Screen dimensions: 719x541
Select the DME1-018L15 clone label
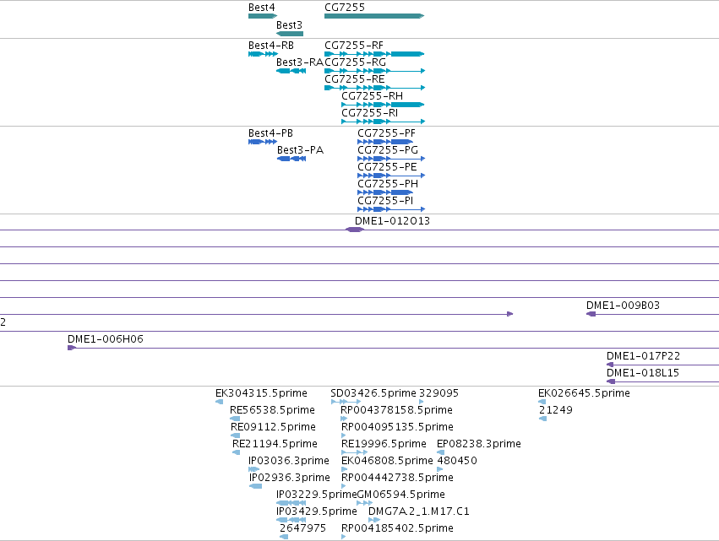point(643,373)
